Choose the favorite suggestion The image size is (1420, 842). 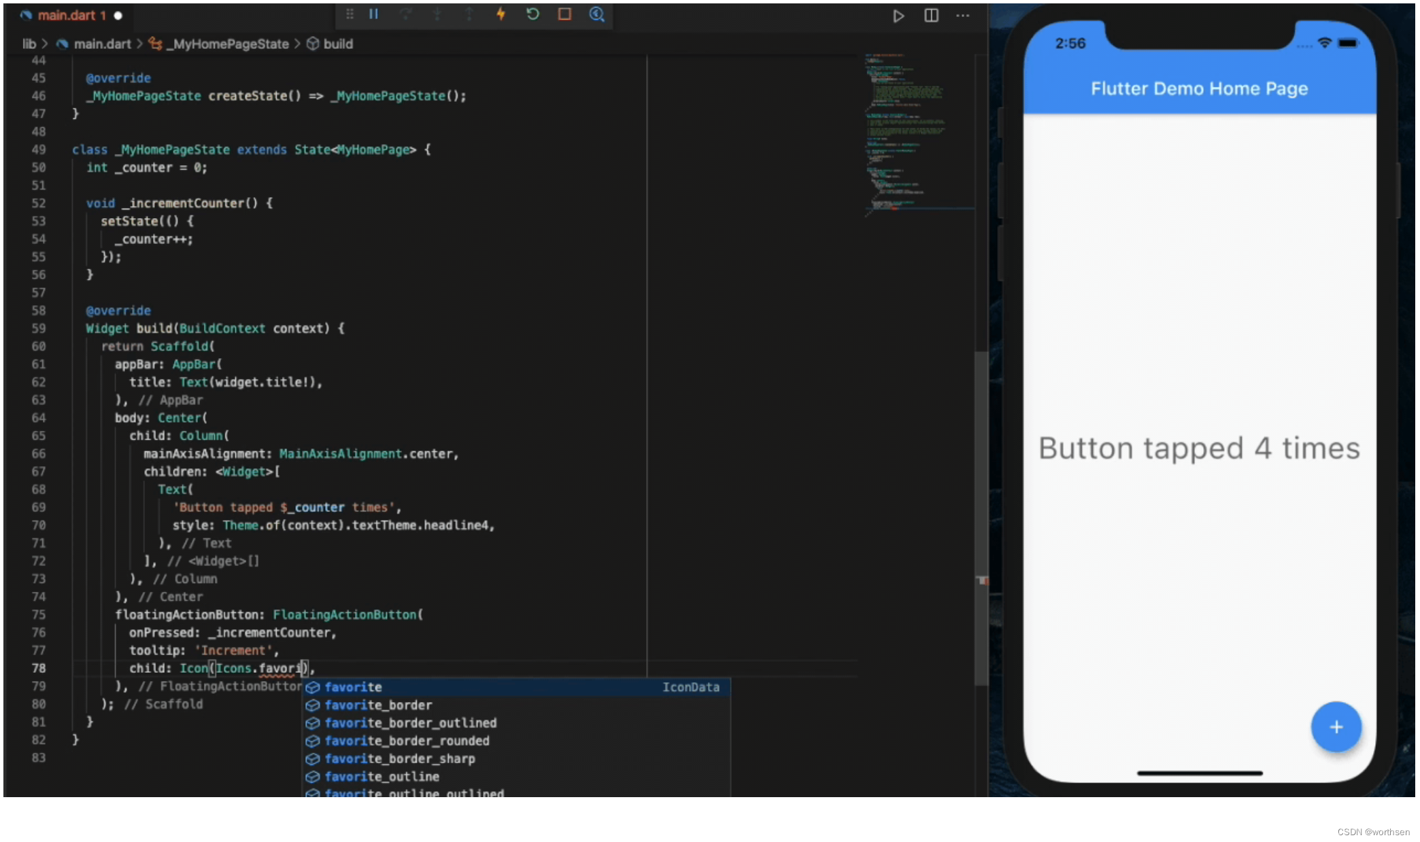(x=516, y=687)
